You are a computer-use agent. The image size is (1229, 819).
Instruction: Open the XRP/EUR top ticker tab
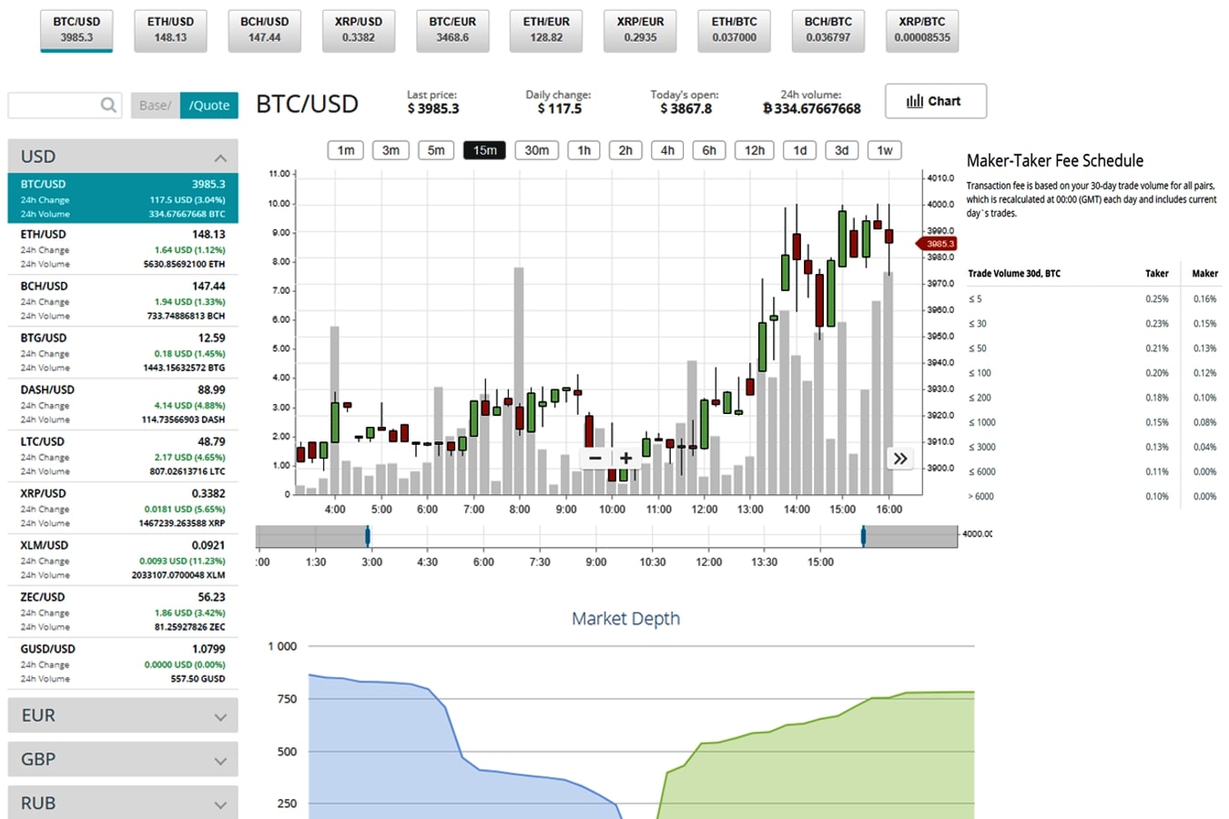point(640,30)
